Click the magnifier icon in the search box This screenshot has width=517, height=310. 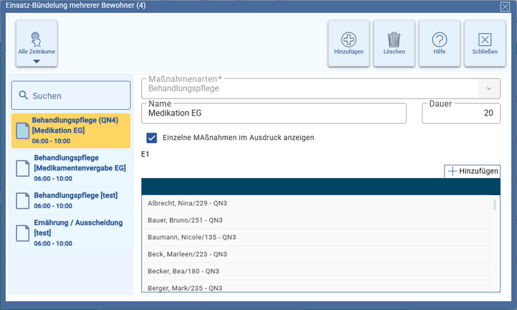(24, 96)
